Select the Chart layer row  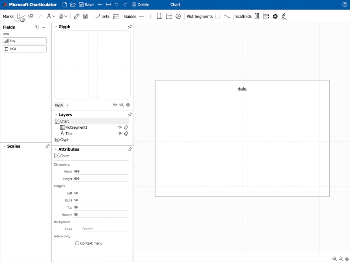point(92,121)
